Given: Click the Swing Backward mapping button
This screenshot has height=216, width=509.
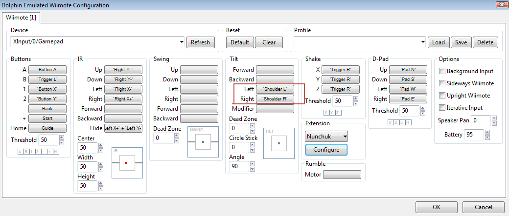Looking at the screenshot, I should [x=199, y=118].
